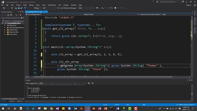Screen dimensions: 197x111
Task: Click the Sync with Active Document icon
Action: coord(20,15)
